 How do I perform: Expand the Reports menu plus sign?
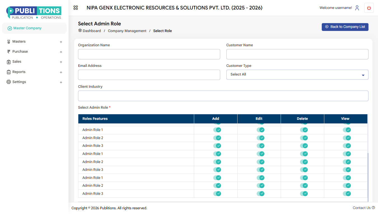[61, 72]
